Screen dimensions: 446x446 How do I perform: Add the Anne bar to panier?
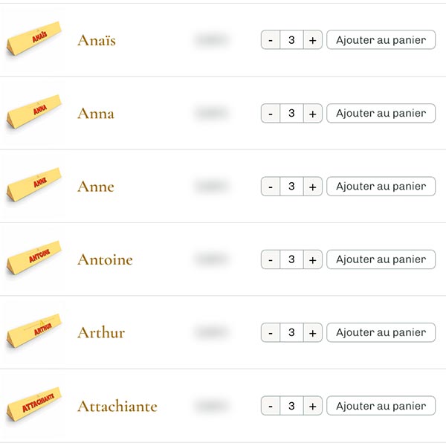(381, 187)
